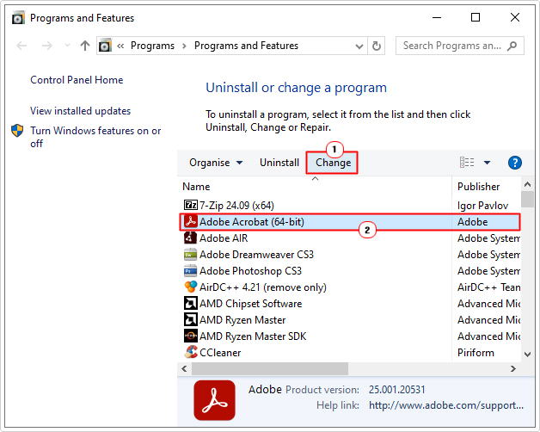Open the view options dropdown arrow
Viewport: 540px width, 432px height.
[x=487, y=163]
